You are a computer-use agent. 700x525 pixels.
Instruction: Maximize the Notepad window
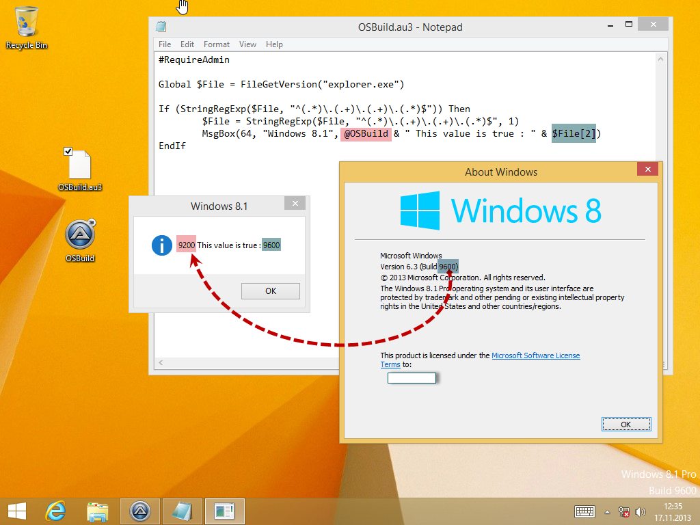click(629, 25)
